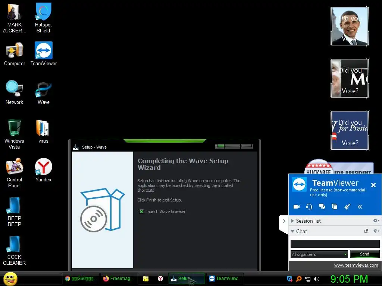The height and width of the screenshot is (286, 382).
Task: Click the TeamViewer logo in panel header
Action: pyautogui.click(x=299, y=184)
